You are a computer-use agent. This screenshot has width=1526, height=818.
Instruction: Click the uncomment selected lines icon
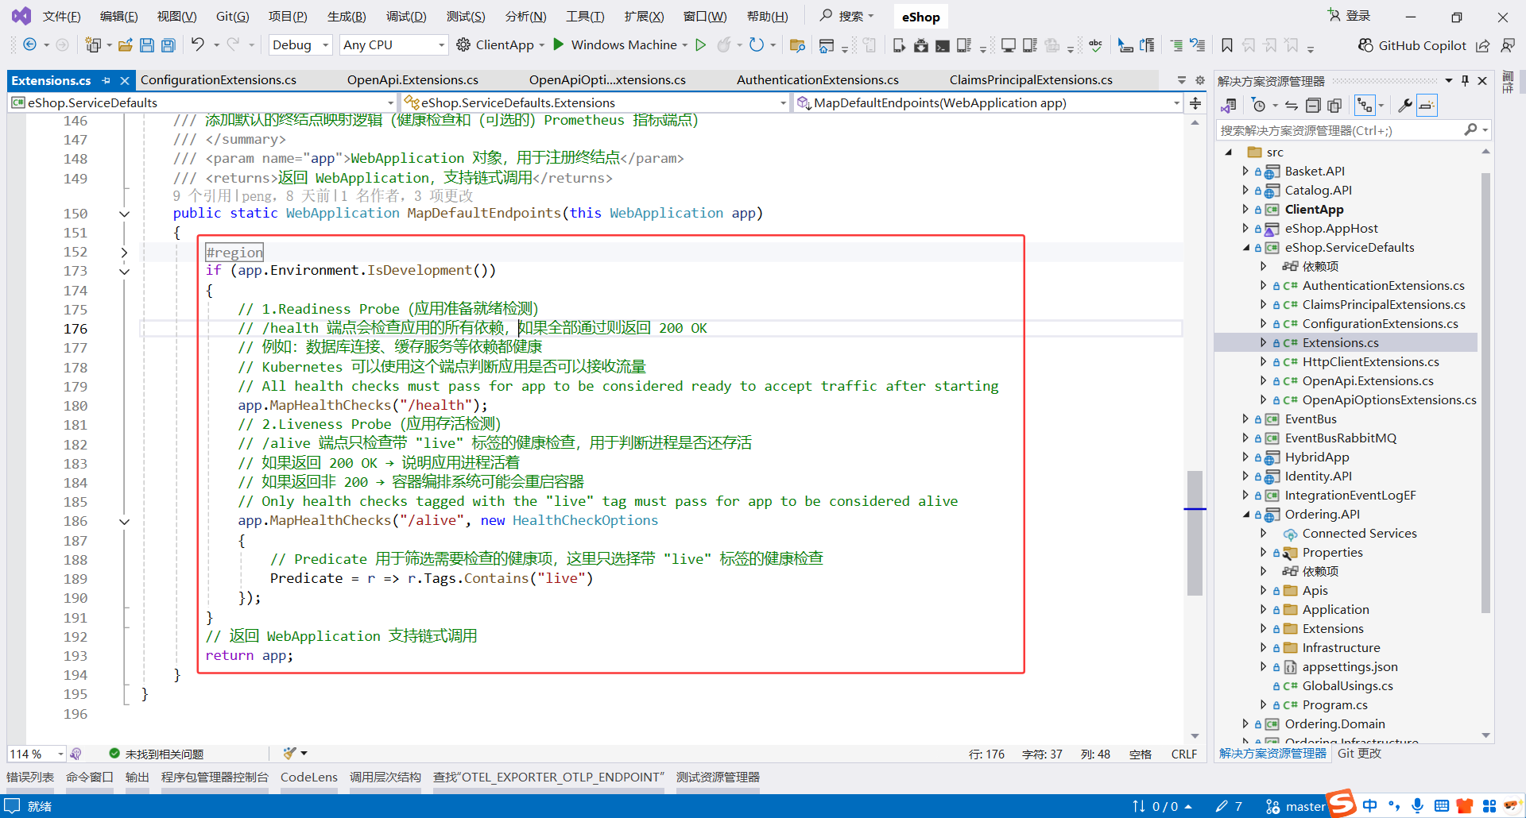(1198, 45)
